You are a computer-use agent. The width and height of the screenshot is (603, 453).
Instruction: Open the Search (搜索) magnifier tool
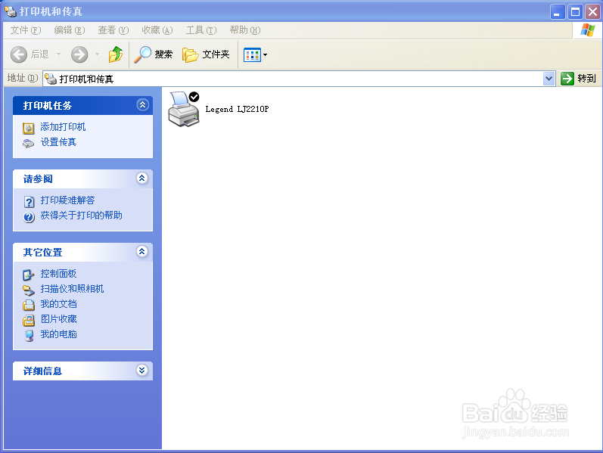[153, 54]
